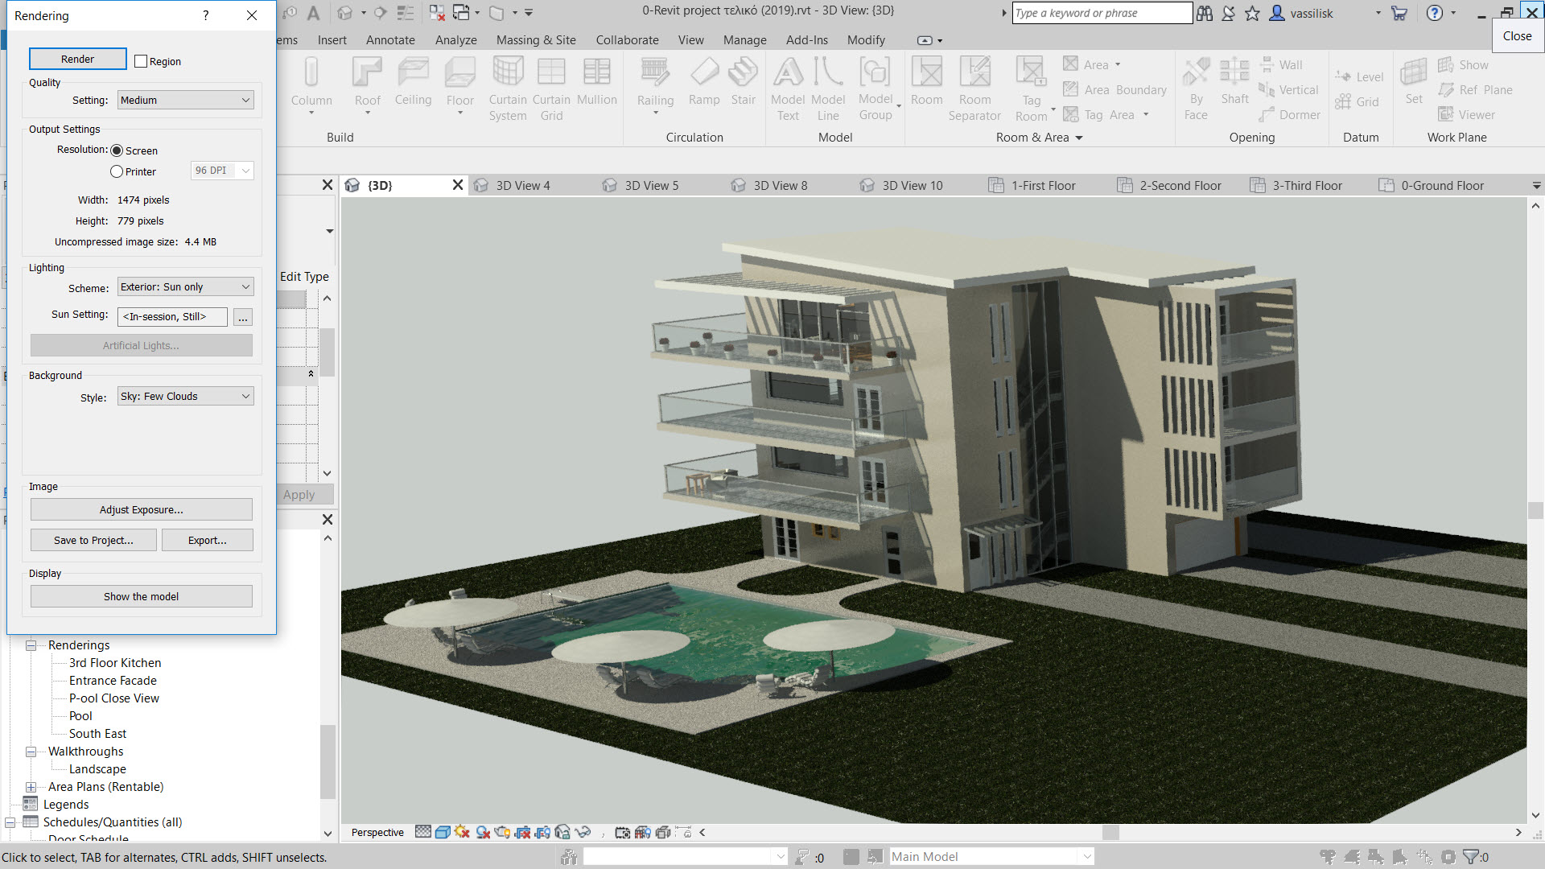Click the Sun Path icon in view control bar

point(462,832)
